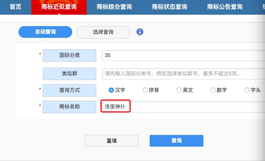Screen dimensions: 265x161
Task: Open the 首页 tab
Action: pyautogui.click(x=15, y=7)
